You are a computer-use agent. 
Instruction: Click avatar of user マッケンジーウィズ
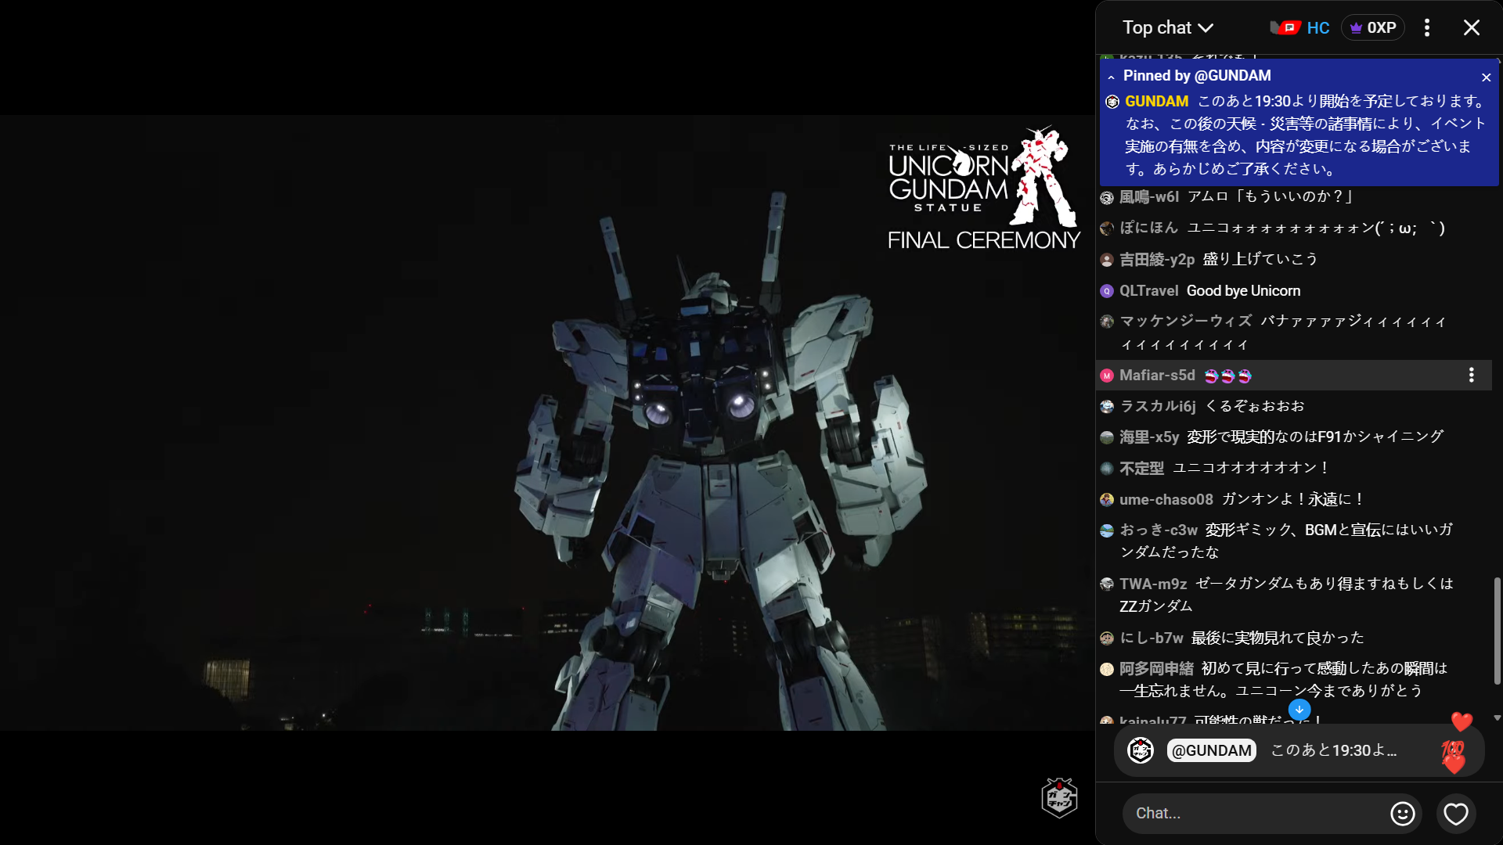click(1107, 322)
